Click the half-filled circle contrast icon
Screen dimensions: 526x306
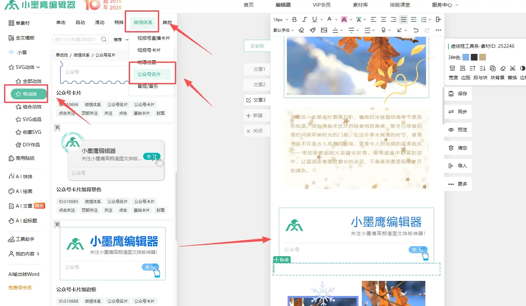point(523,68)
